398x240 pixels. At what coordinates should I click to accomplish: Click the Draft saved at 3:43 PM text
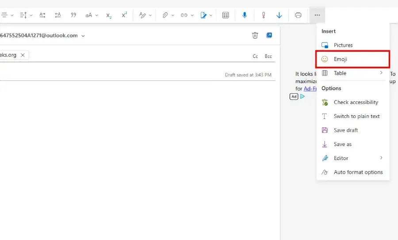click(x=248, y=75)
